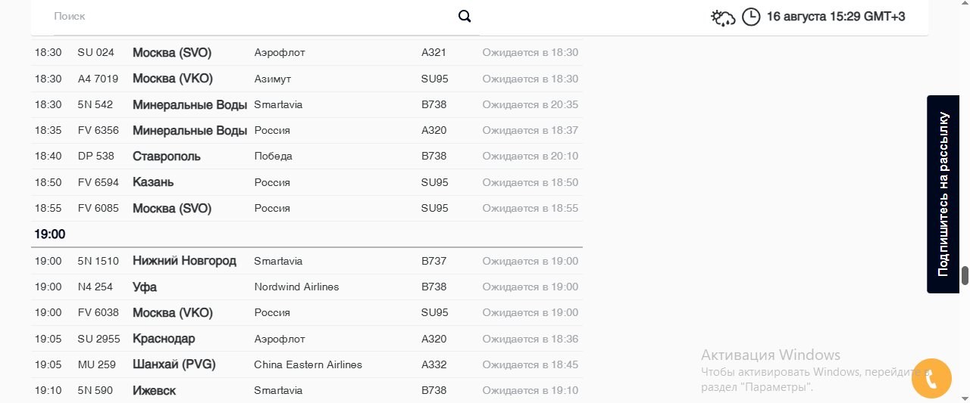Image resolution: width=970 pixels, height=403 pixels.
Task: Select MU 259 Шанхай (PVG) flight
Action: (x=307, y=364)
